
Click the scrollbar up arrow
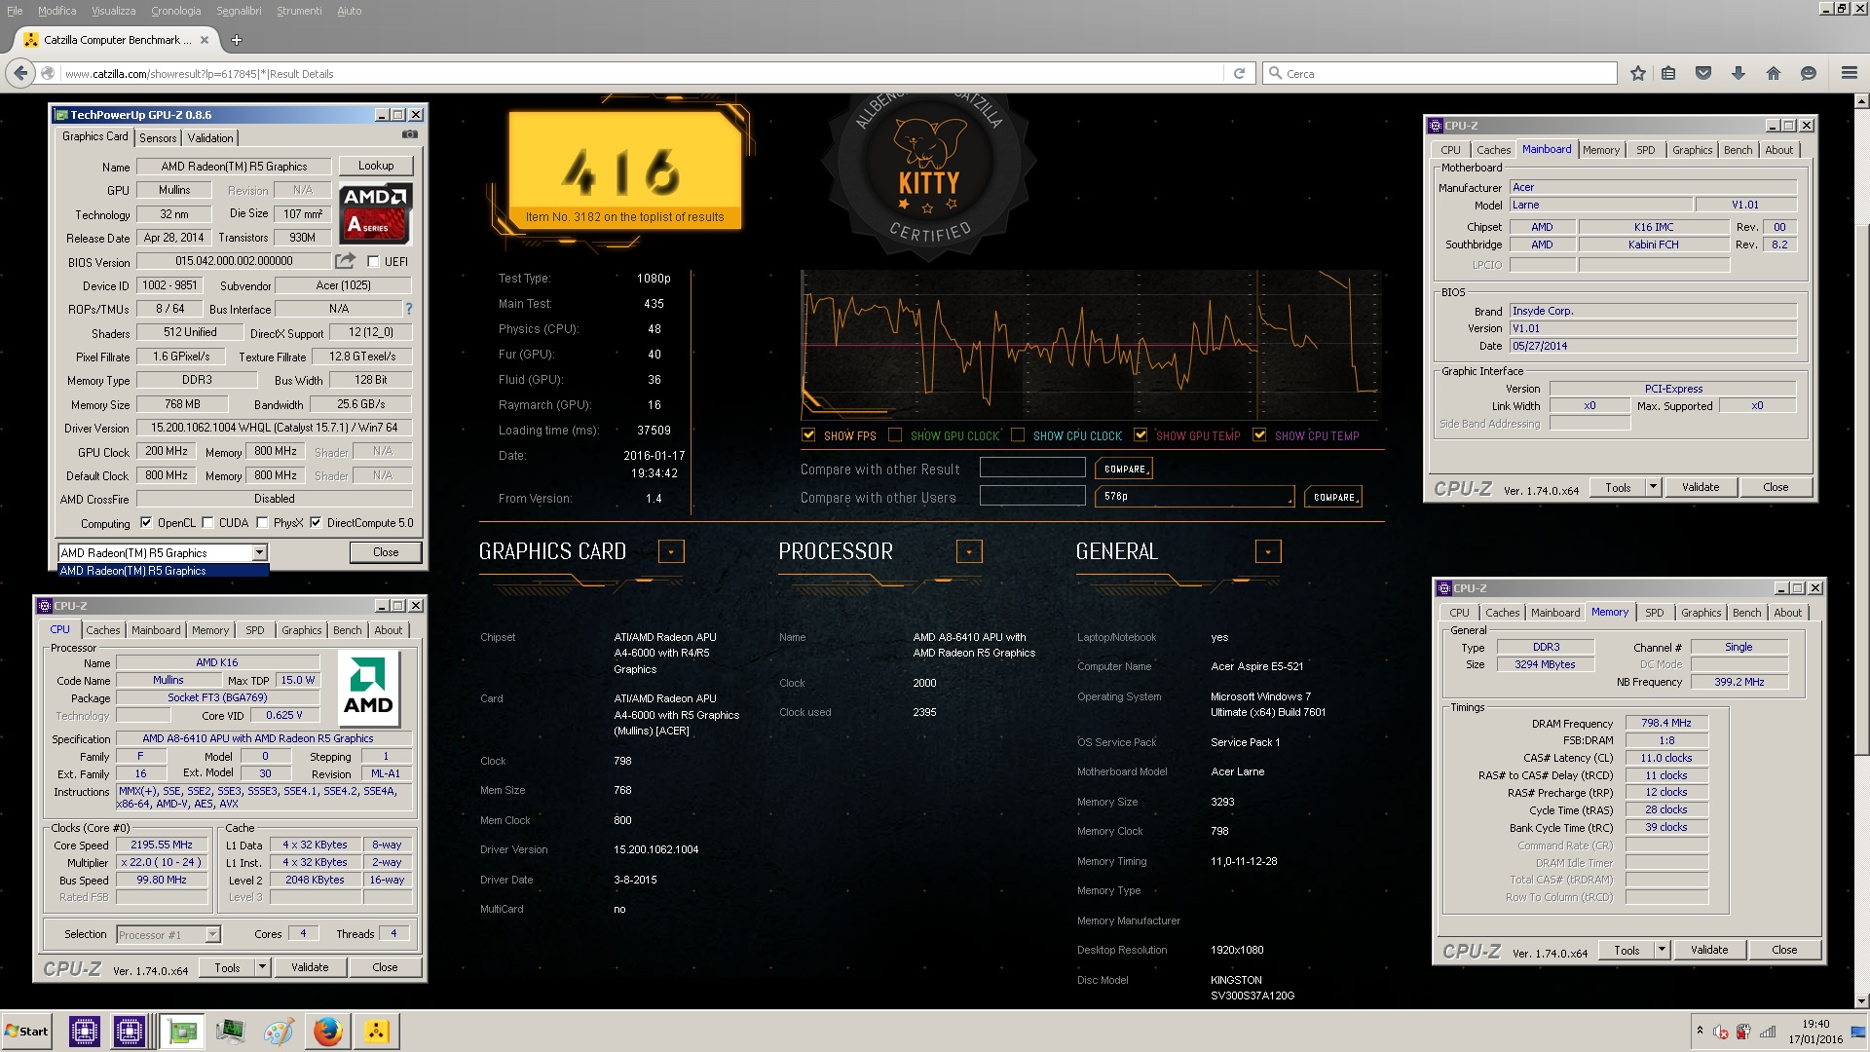coord(1862,100)
